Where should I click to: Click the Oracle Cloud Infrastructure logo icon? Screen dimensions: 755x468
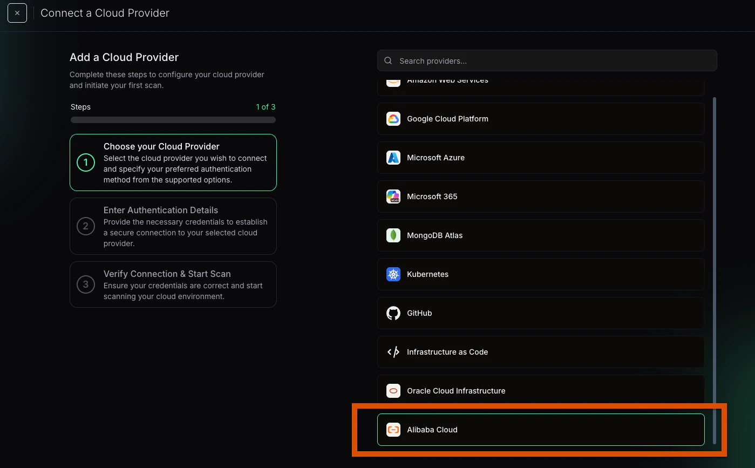pos(393,391)
